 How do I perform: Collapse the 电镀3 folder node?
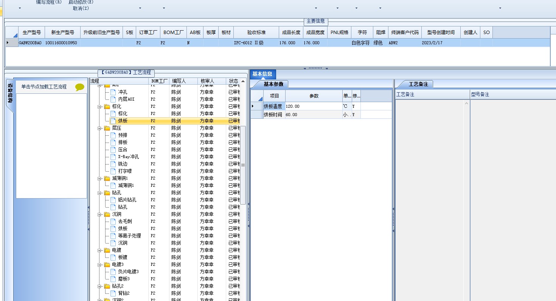pos(99,265)
